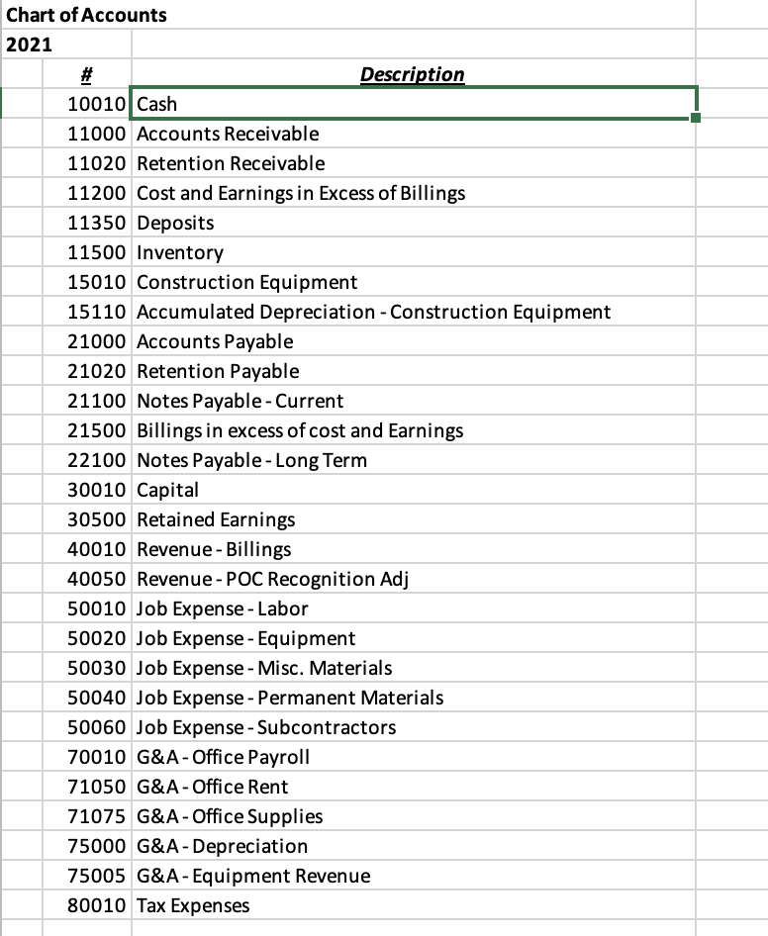Screen dimensions: 768x936
Task: Click account number 71075
Action: pyautogui.click(x=86, y=816)
